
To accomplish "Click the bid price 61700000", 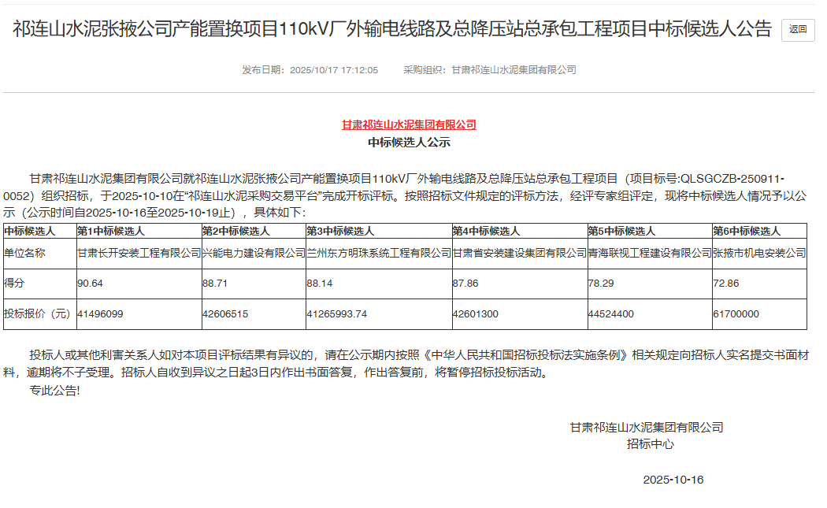I will pos(734,313).
